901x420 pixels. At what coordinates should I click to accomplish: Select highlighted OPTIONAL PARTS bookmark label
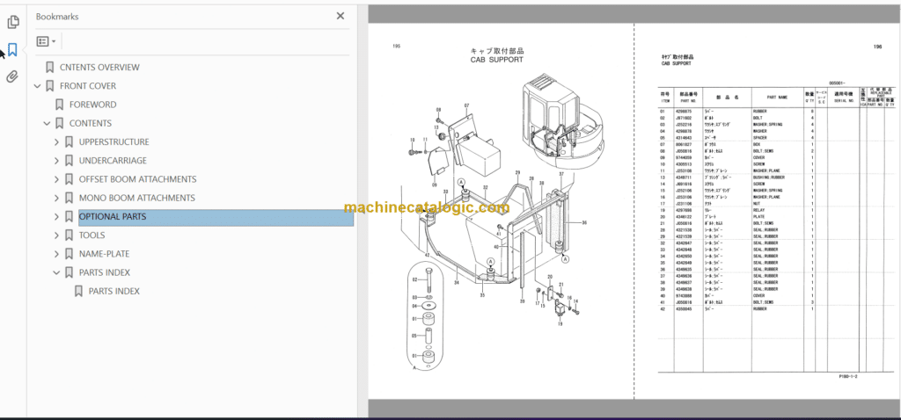pyautogui.click(x=112, y=217)
